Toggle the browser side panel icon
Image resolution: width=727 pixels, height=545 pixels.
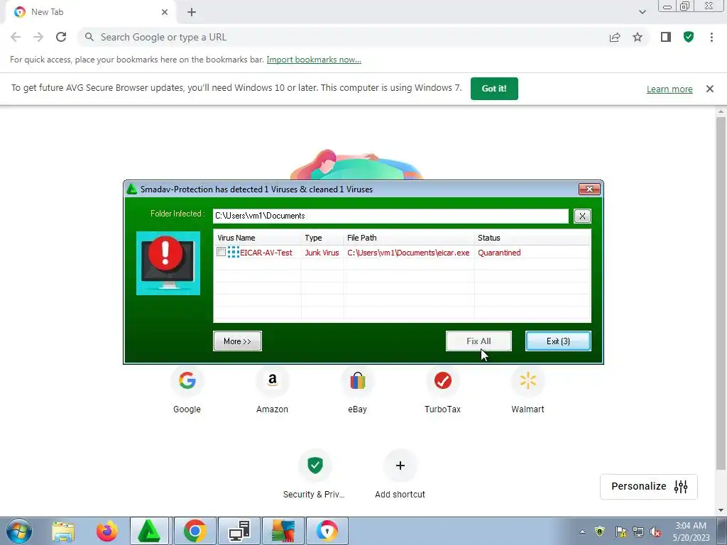pyautogui.click(x=666, y=37)
